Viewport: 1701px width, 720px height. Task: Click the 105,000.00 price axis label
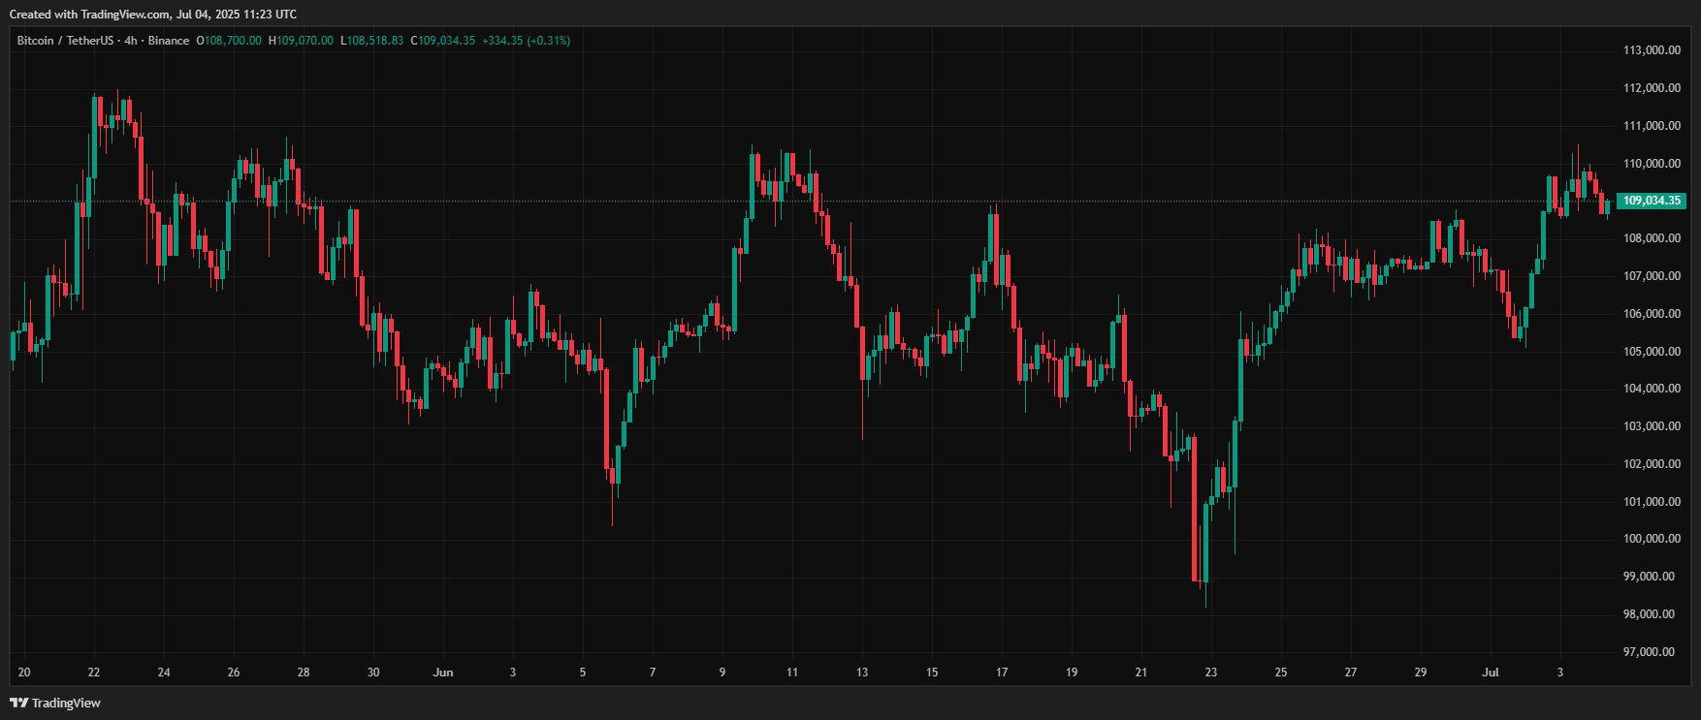pyautogui.click(x=1652, y=352)
